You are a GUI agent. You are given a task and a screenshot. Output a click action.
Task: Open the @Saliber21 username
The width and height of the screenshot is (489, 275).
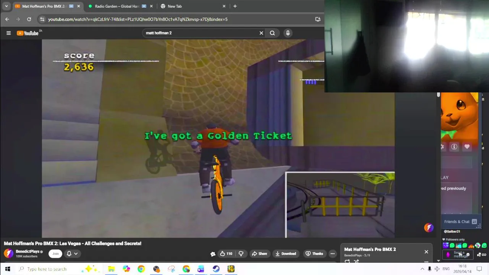point(452,231)
